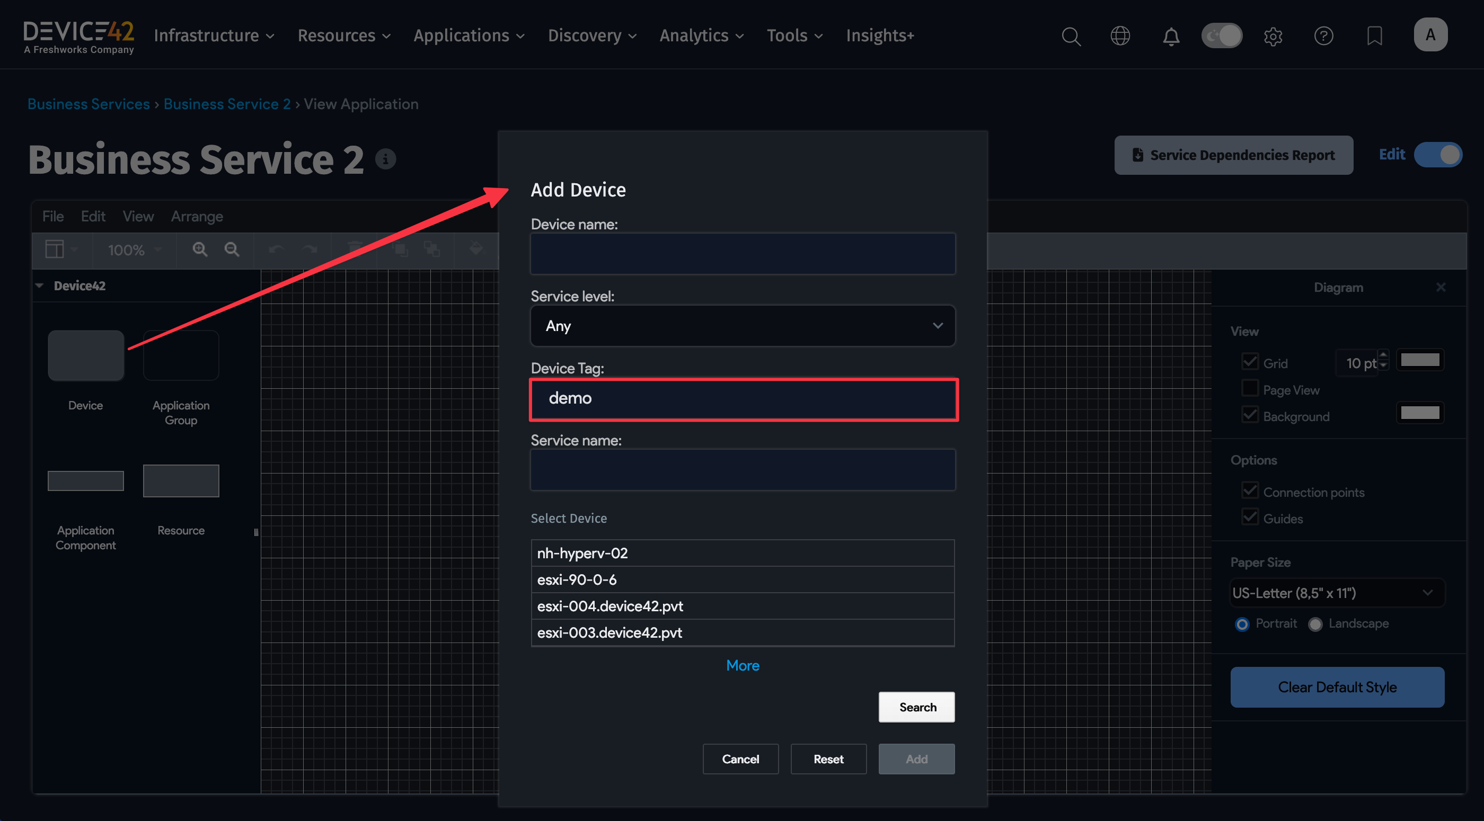Open the Paper Size dropdown

1337,593
